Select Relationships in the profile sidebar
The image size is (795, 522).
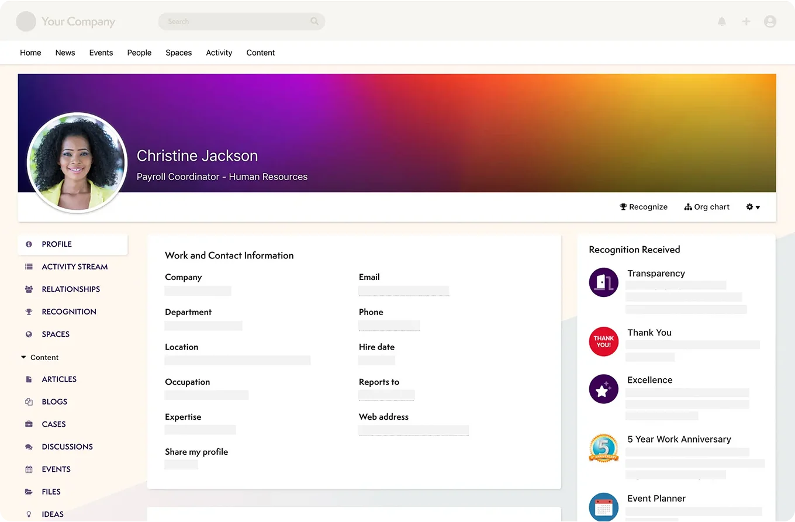(x=71, y=289)
